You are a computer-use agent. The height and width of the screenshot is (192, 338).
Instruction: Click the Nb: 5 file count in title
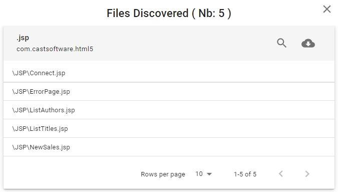211,13
